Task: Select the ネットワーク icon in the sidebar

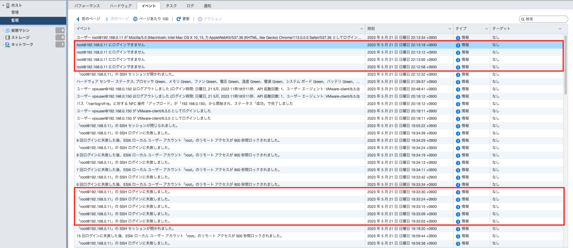Action: click(x=7, y=44)
